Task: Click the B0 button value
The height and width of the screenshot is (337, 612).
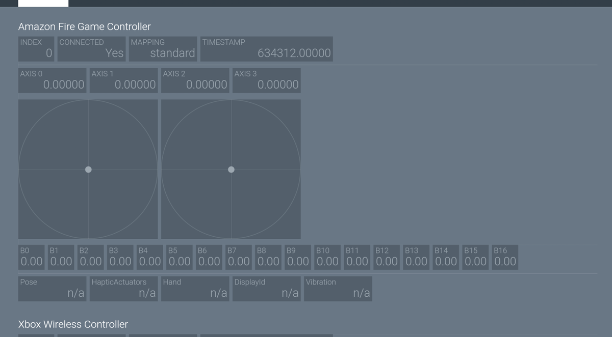Action: pyautogui.click(x=32, y=257)
